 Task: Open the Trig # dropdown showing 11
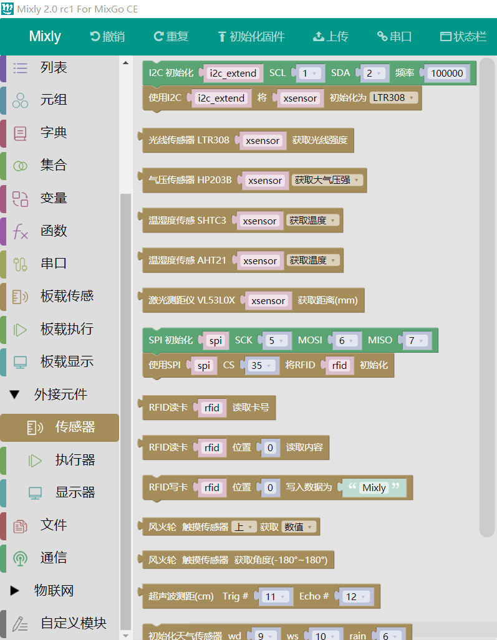coord(276,597)
